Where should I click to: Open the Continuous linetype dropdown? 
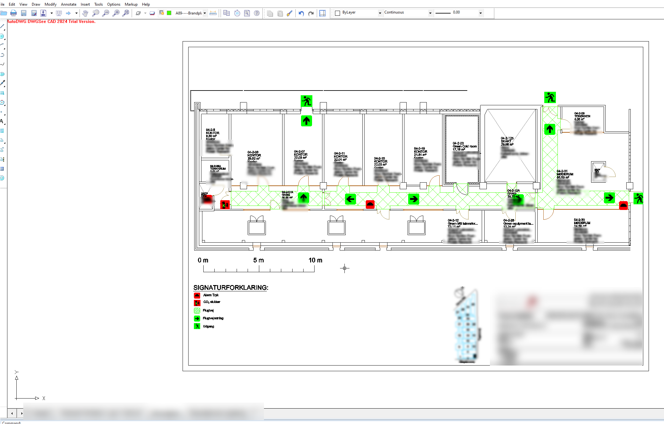click(430, 13)
